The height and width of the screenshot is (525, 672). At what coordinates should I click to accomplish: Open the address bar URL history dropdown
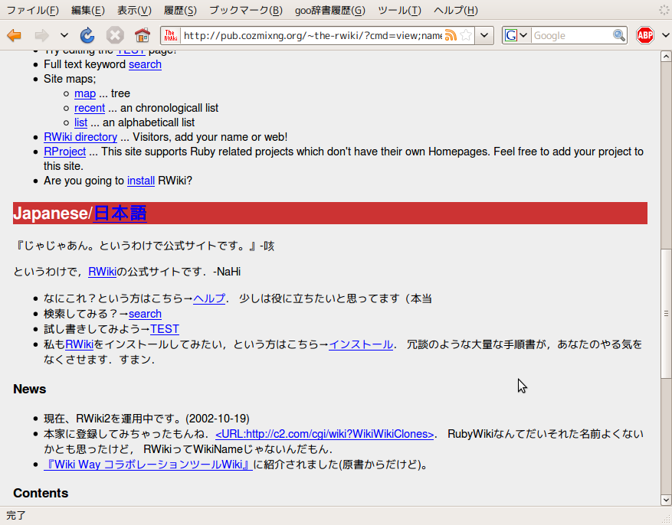(x=484, y=35)
